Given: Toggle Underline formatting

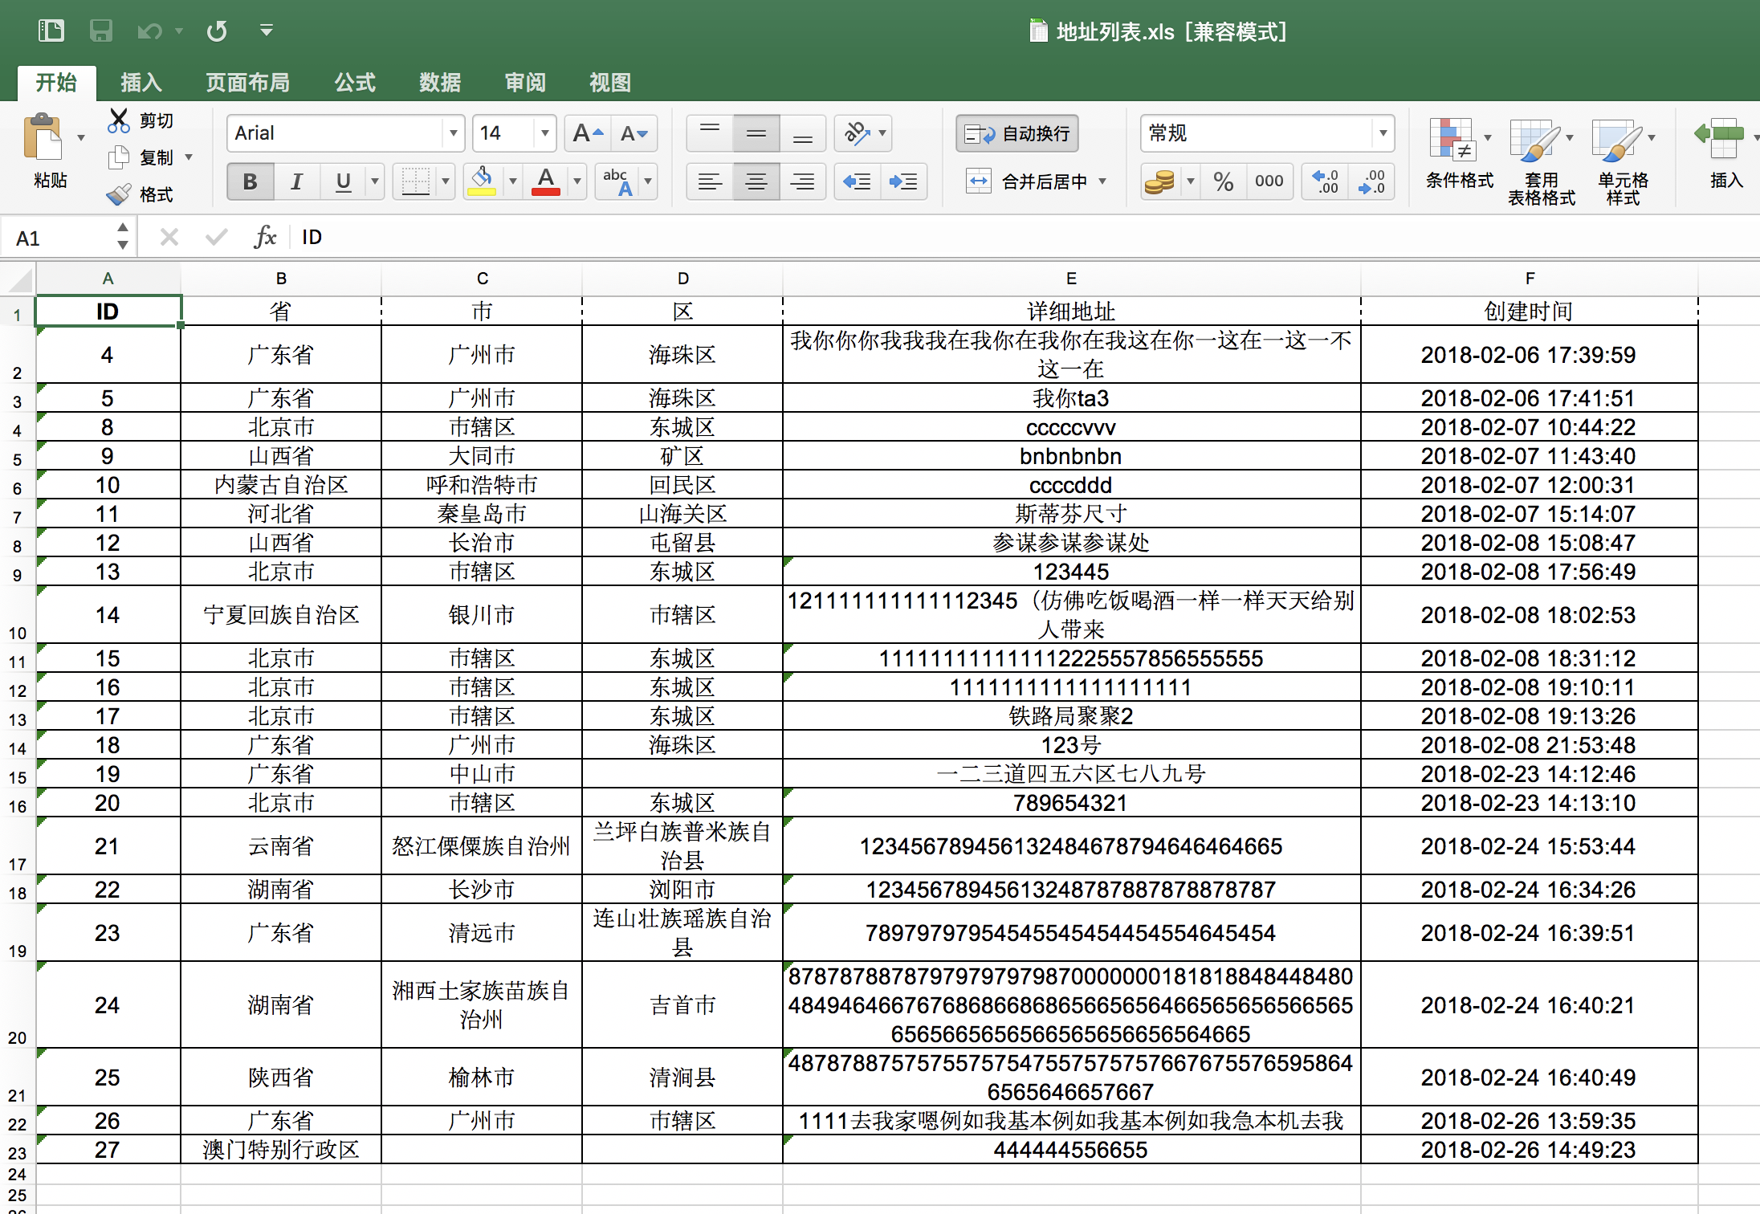Looking at the screenshot, I should [343, 181].
